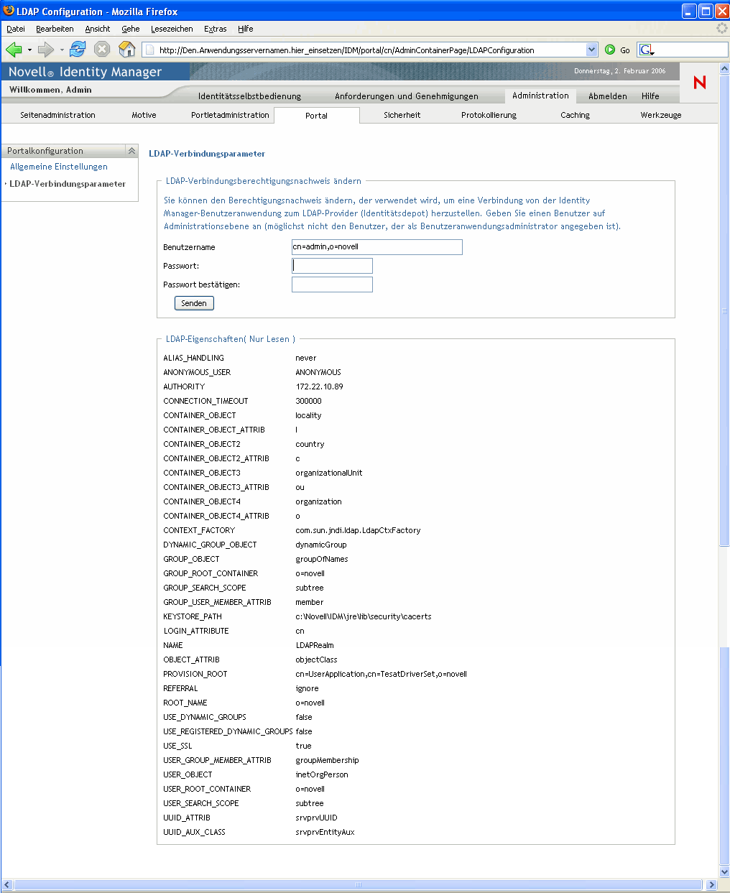Switch to Anforderungen und Genehmigungen tab
The width and height of the screenshot is (730, 893).
407,96
